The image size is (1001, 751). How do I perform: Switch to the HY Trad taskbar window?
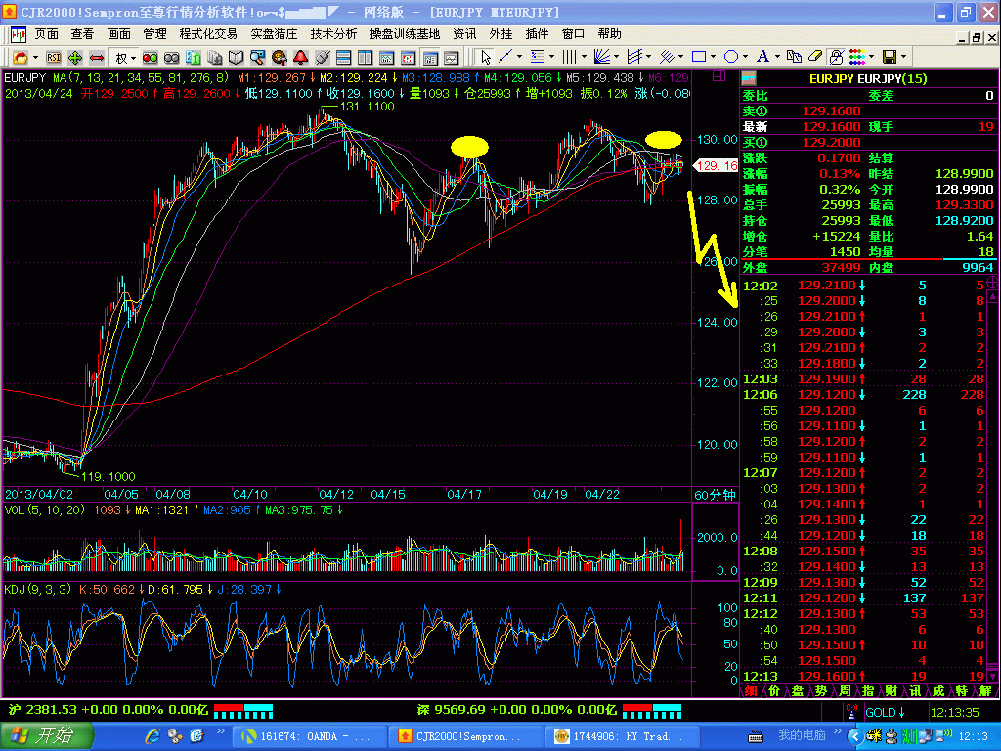(621, 736)
